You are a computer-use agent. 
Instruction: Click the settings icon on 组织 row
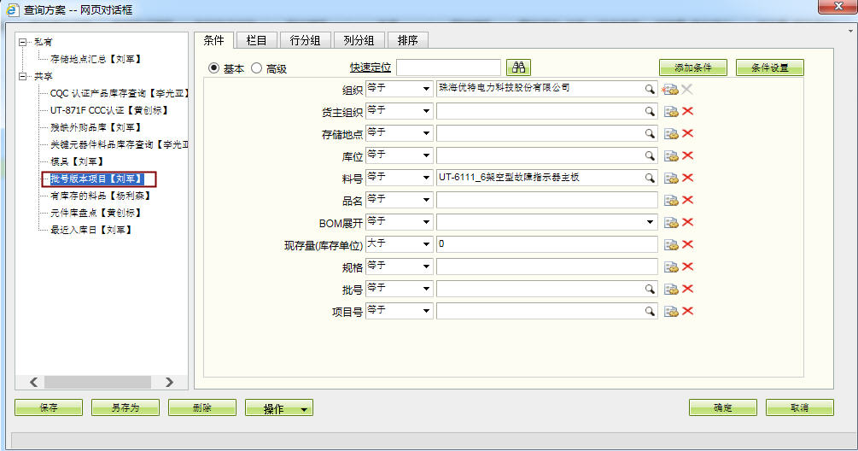coord(670,89)
